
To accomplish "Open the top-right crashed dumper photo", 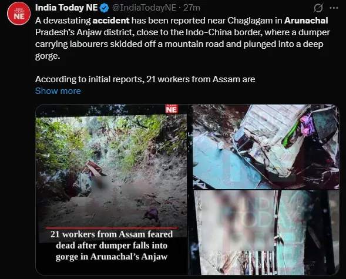I will click(266, 147).
